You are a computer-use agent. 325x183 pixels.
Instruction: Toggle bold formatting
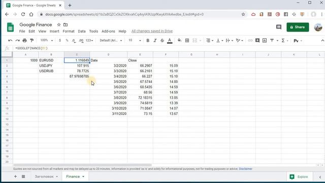click(x=148, y=41)
